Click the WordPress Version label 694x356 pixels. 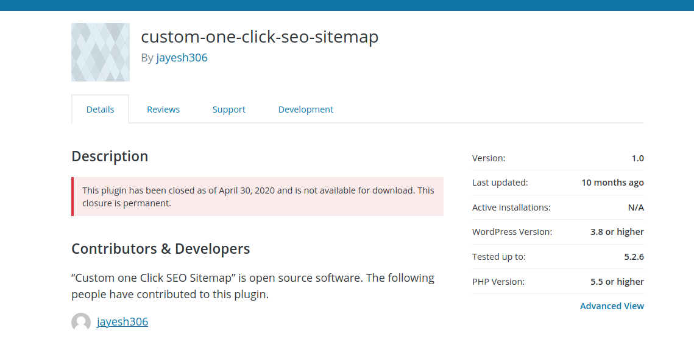coord(512,232)
